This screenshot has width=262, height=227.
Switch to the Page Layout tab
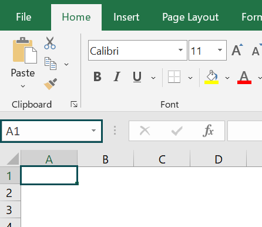pyautogui.click(x=190, y=17)
